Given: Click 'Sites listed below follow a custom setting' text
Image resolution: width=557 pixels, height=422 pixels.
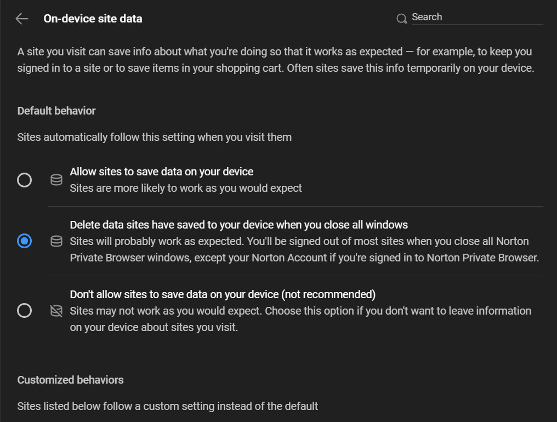Looking at the screenshot, I should 168,406.
